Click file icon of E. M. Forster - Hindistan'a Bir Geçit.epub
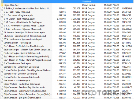 (2, 22)
